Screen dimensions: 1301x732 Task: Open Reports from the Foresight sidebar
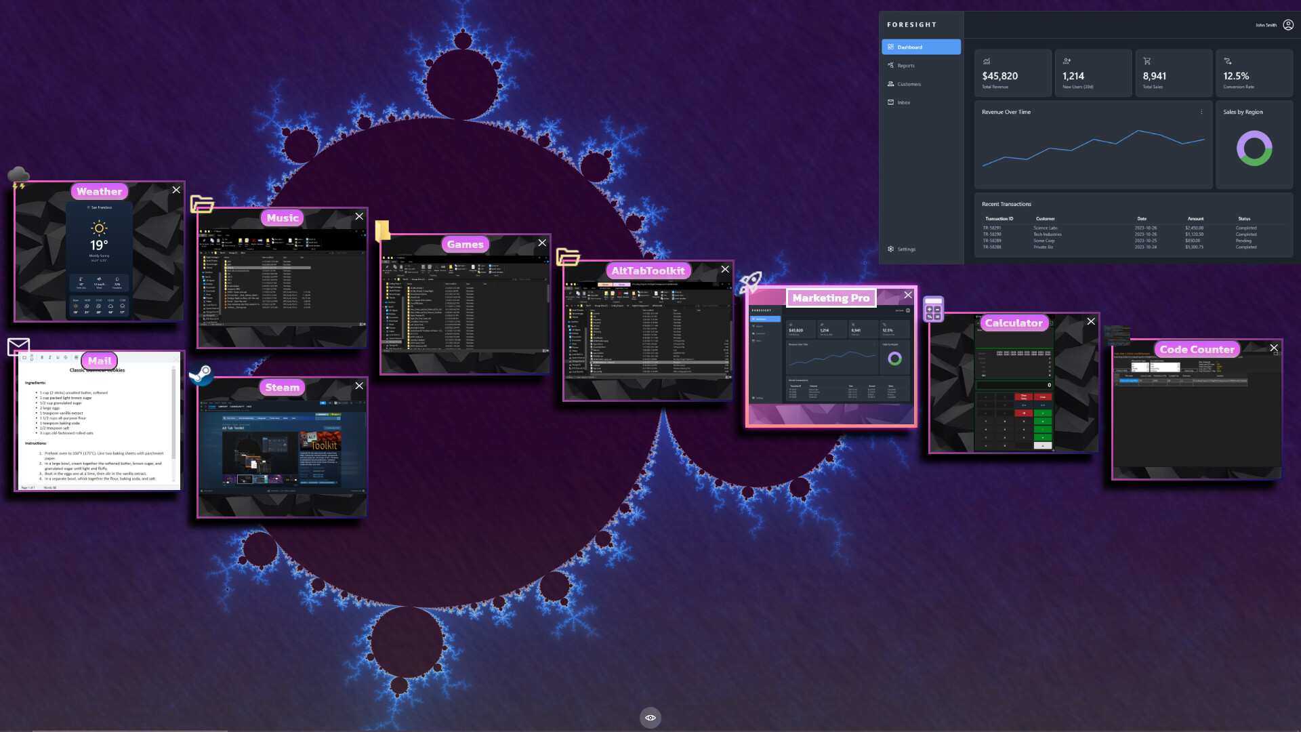point(905,65)
